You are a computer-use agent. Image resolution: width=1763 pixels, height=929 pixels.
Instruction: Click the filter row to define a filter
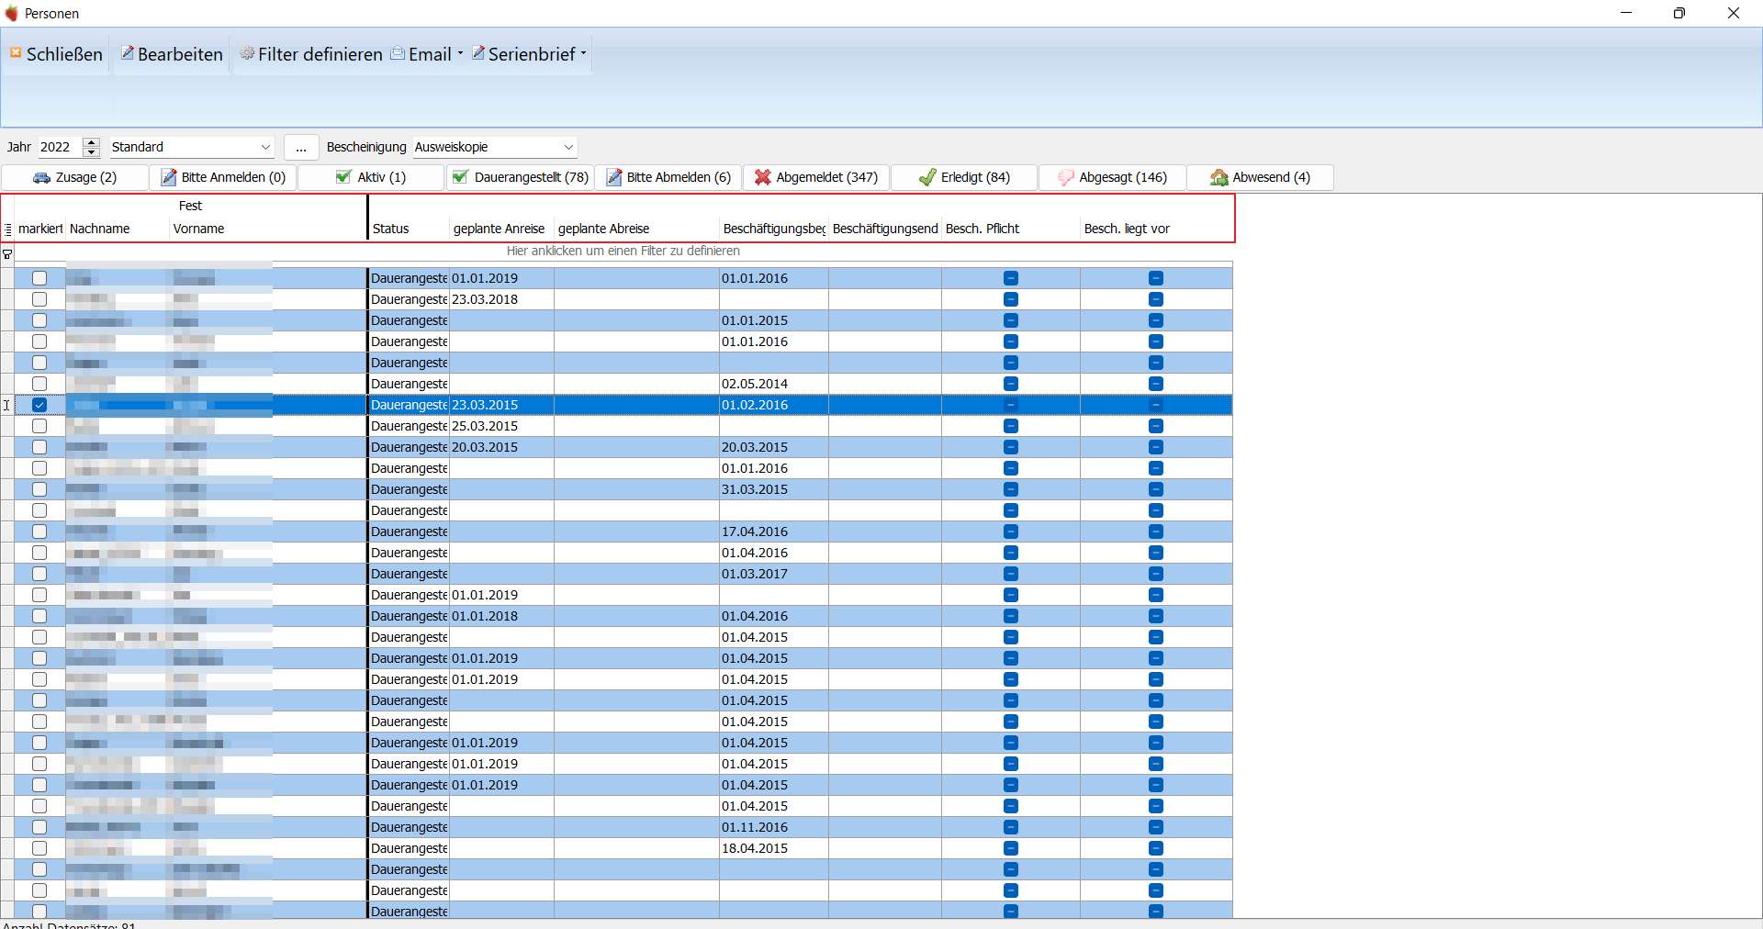[x=623, y=252]
